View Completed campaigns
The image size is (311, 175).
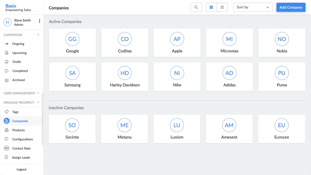pos(20,71)
